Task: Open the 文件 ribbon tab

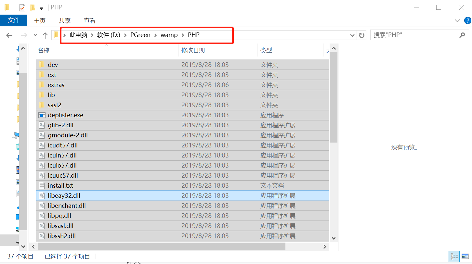Action: [x=14, y=20]
